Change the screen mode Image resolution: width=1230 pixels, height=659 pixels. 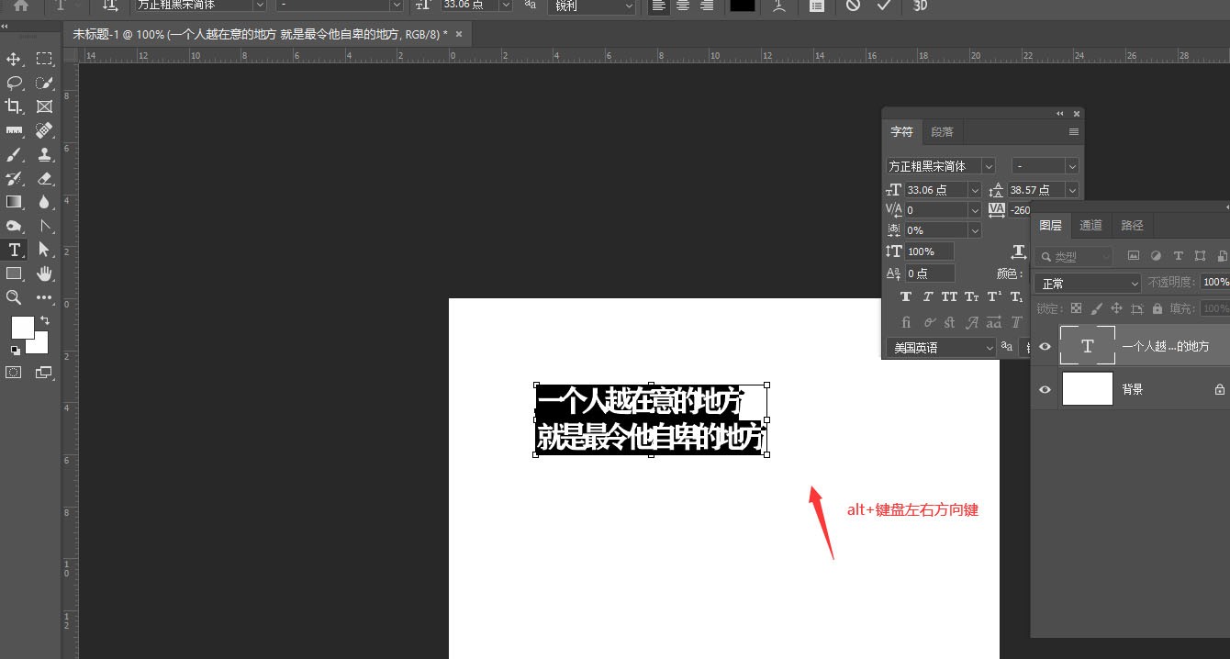[44, 373]
